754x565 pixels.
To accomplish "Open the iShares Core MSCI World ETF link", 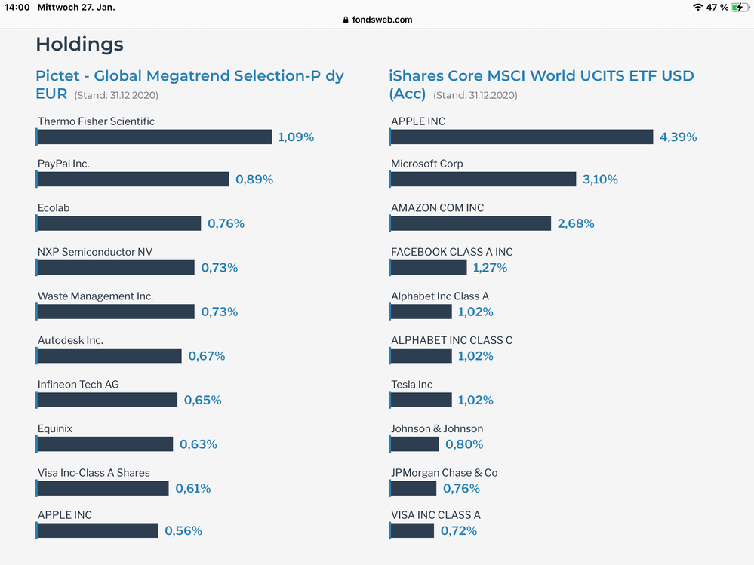I will [542, 76].
